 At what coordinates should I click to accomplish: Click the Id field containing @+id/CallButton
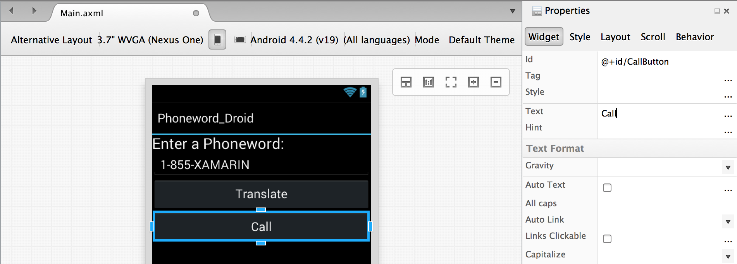pos(659,62)
